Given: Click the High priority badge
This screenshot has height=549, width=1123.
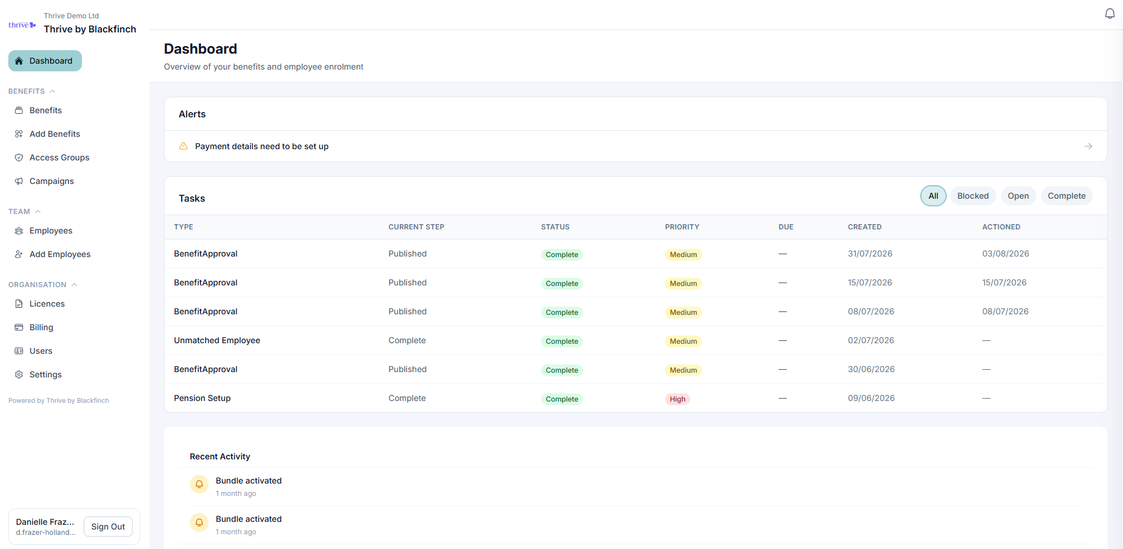Looking at the screenshot, I should click(677, 399).
